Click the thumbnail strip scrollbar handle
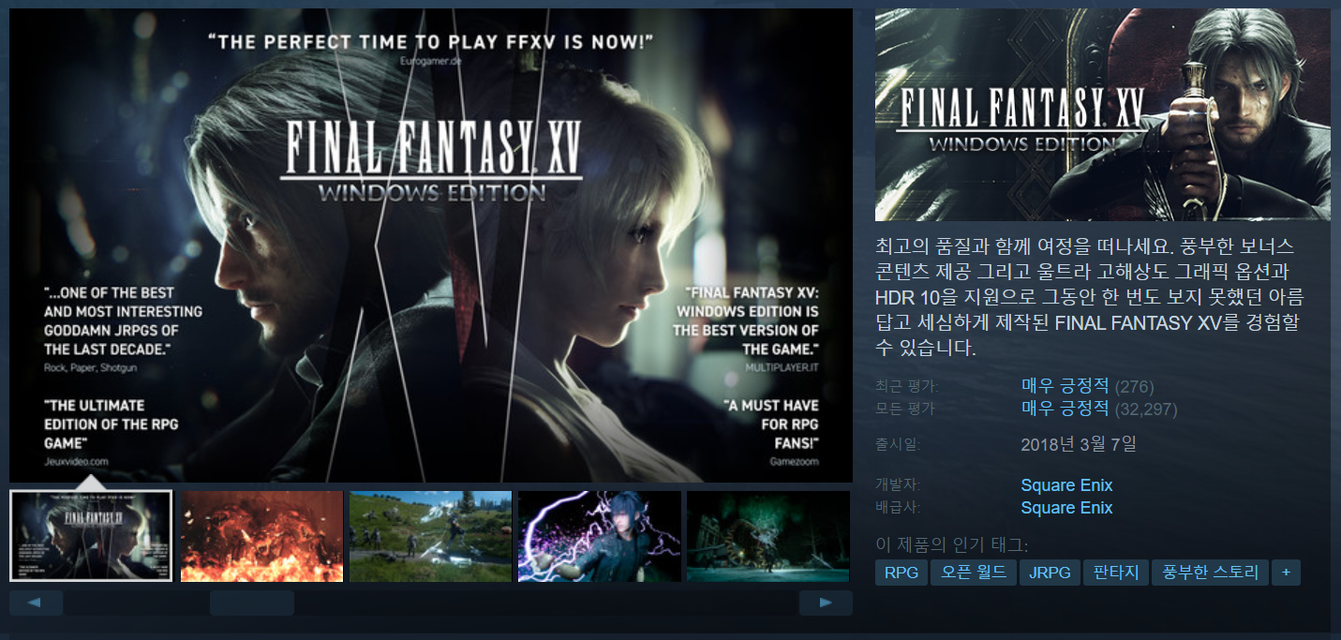1341x640 pixels. (252, 603)
